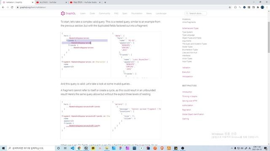Close the YouTube Studio tab
Image resolution: width=270 pixels, height=151 pixels.
(x=100, y=3)
